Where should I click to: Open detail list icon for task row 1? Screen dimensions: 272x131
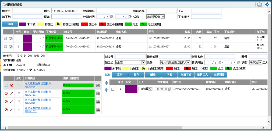click(5, 38)
